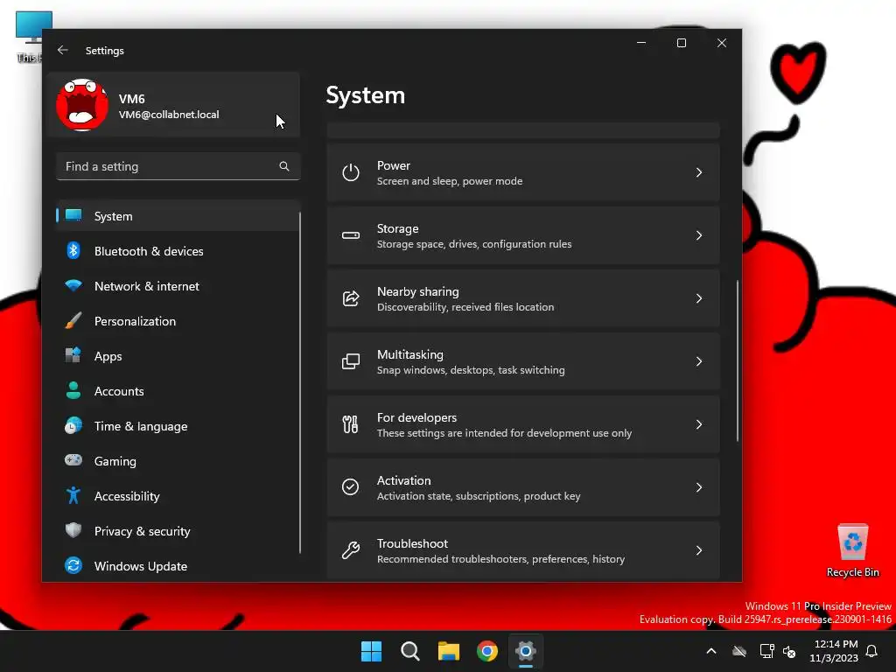Launch Google Chrome from the taskbar

point(487,651)
